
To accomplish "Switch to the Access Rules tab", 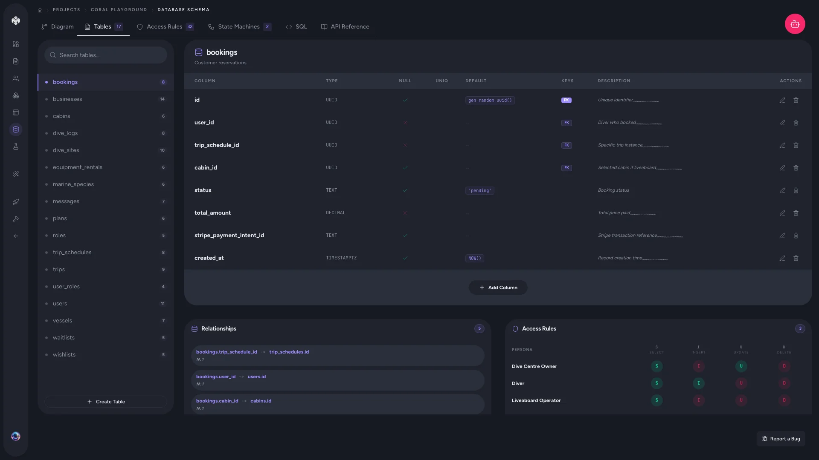I will point(165,26).
